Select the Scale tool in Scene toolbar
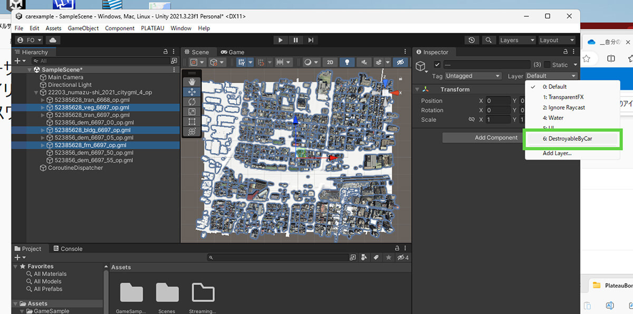This screenshot has width=633, height=314. tap(192, 112)
